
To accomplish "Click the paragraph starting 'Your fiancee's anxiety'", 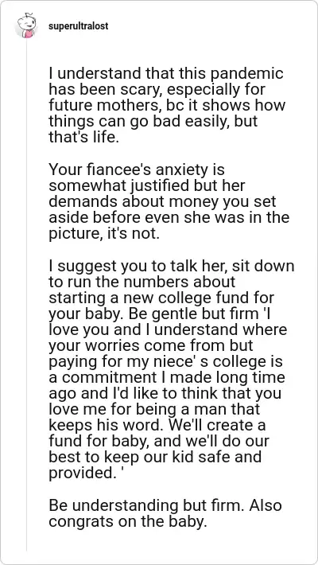I will click(169, 201).
